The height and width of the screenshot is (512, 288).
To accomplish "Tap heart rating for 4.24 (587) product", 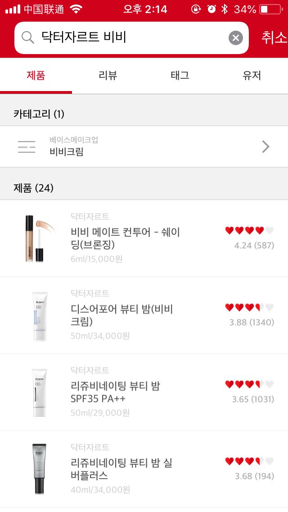I will 249,231.
